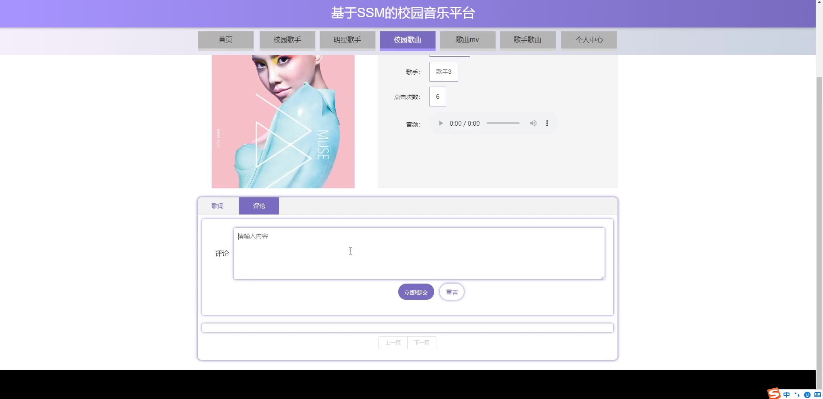Open Sogou soft keyboard icon
This screenshot has height=399, width=823.
click(x=817, y=395)
